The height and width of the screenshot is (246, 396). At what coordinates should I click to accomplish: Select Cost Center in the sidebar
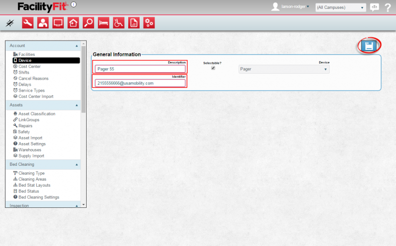pos(29,66)
